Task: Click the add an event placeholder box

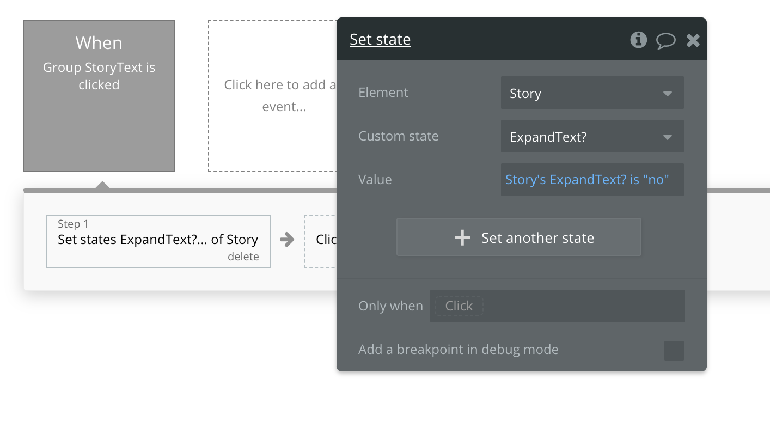Action: tap(272, 96)
